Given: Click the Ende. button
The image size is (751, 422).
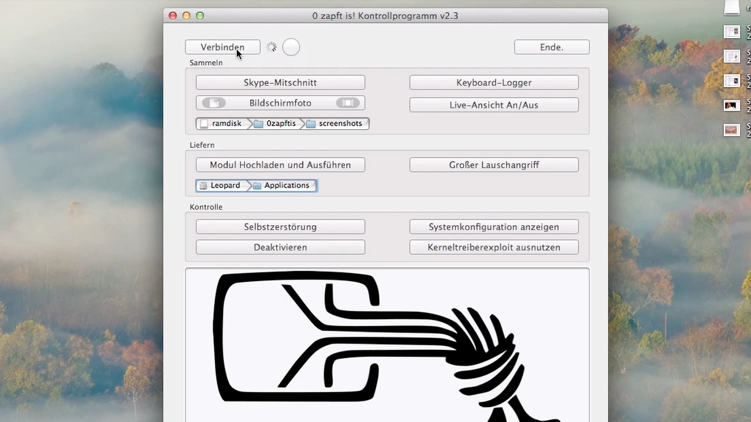Looking at the screenshot, I should click(552, 47).
